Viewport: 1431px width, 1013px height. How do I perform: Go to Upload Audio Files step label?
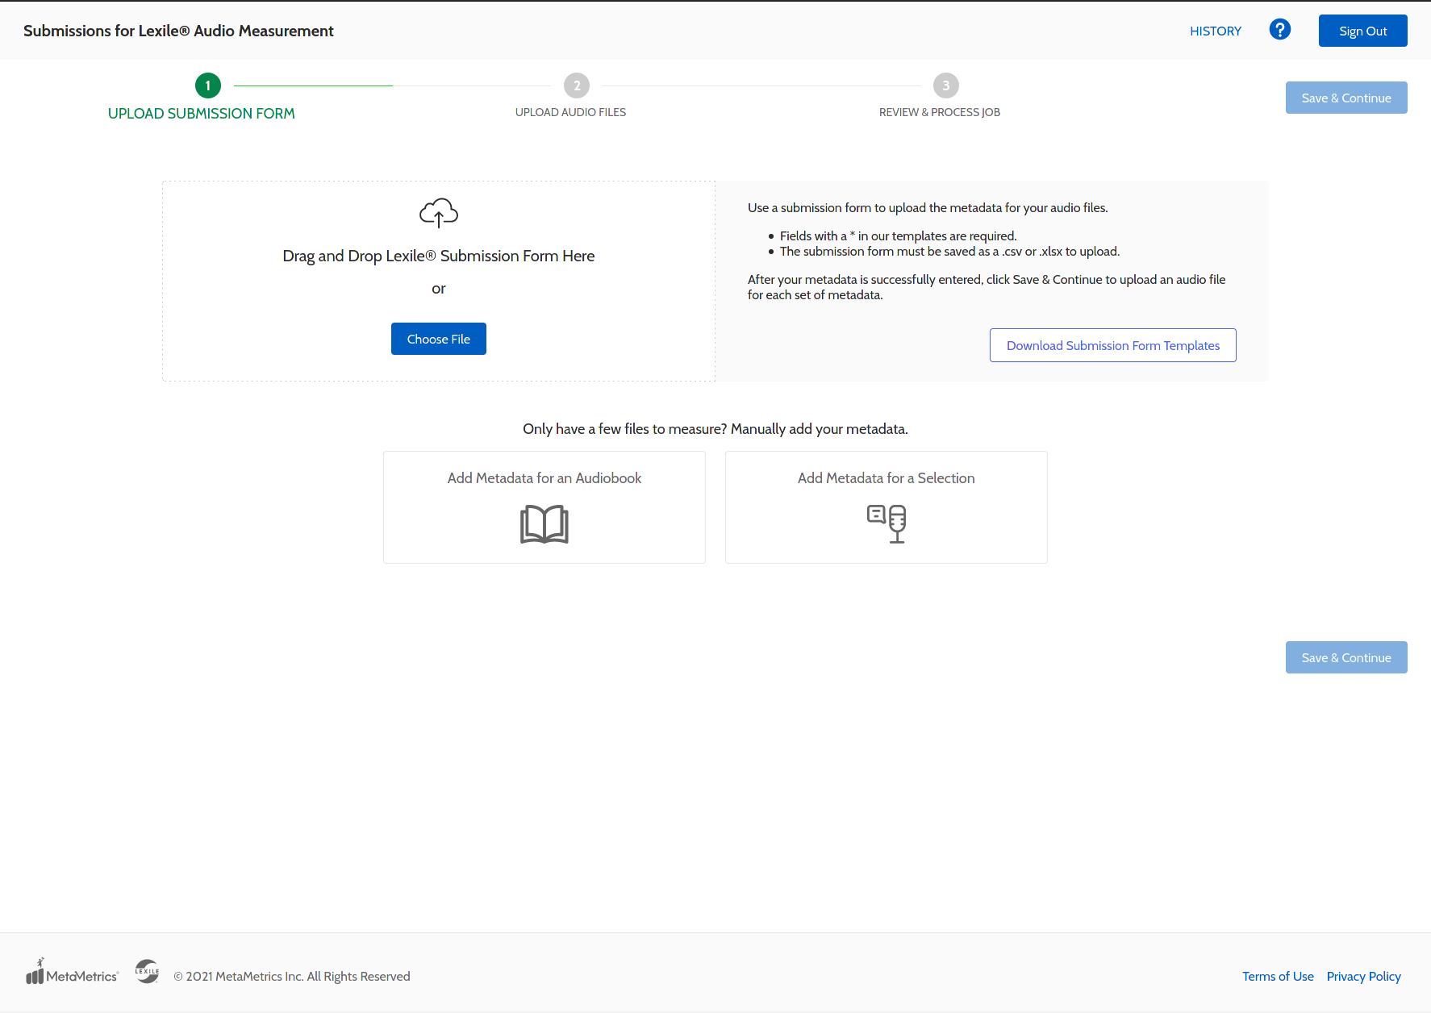pyautogui.click(x=570, y=112)
